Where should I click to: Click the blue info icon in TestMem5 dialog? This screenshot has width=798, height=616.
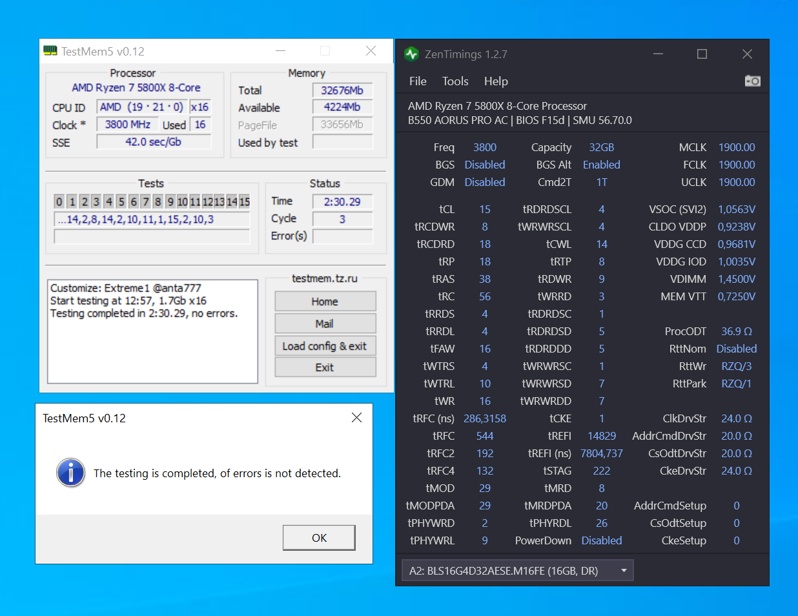[x=71, y=473]
